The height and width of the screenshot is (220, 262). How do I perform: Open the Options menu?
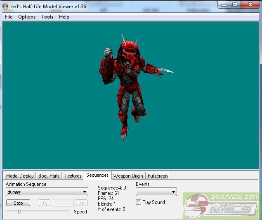27,17
